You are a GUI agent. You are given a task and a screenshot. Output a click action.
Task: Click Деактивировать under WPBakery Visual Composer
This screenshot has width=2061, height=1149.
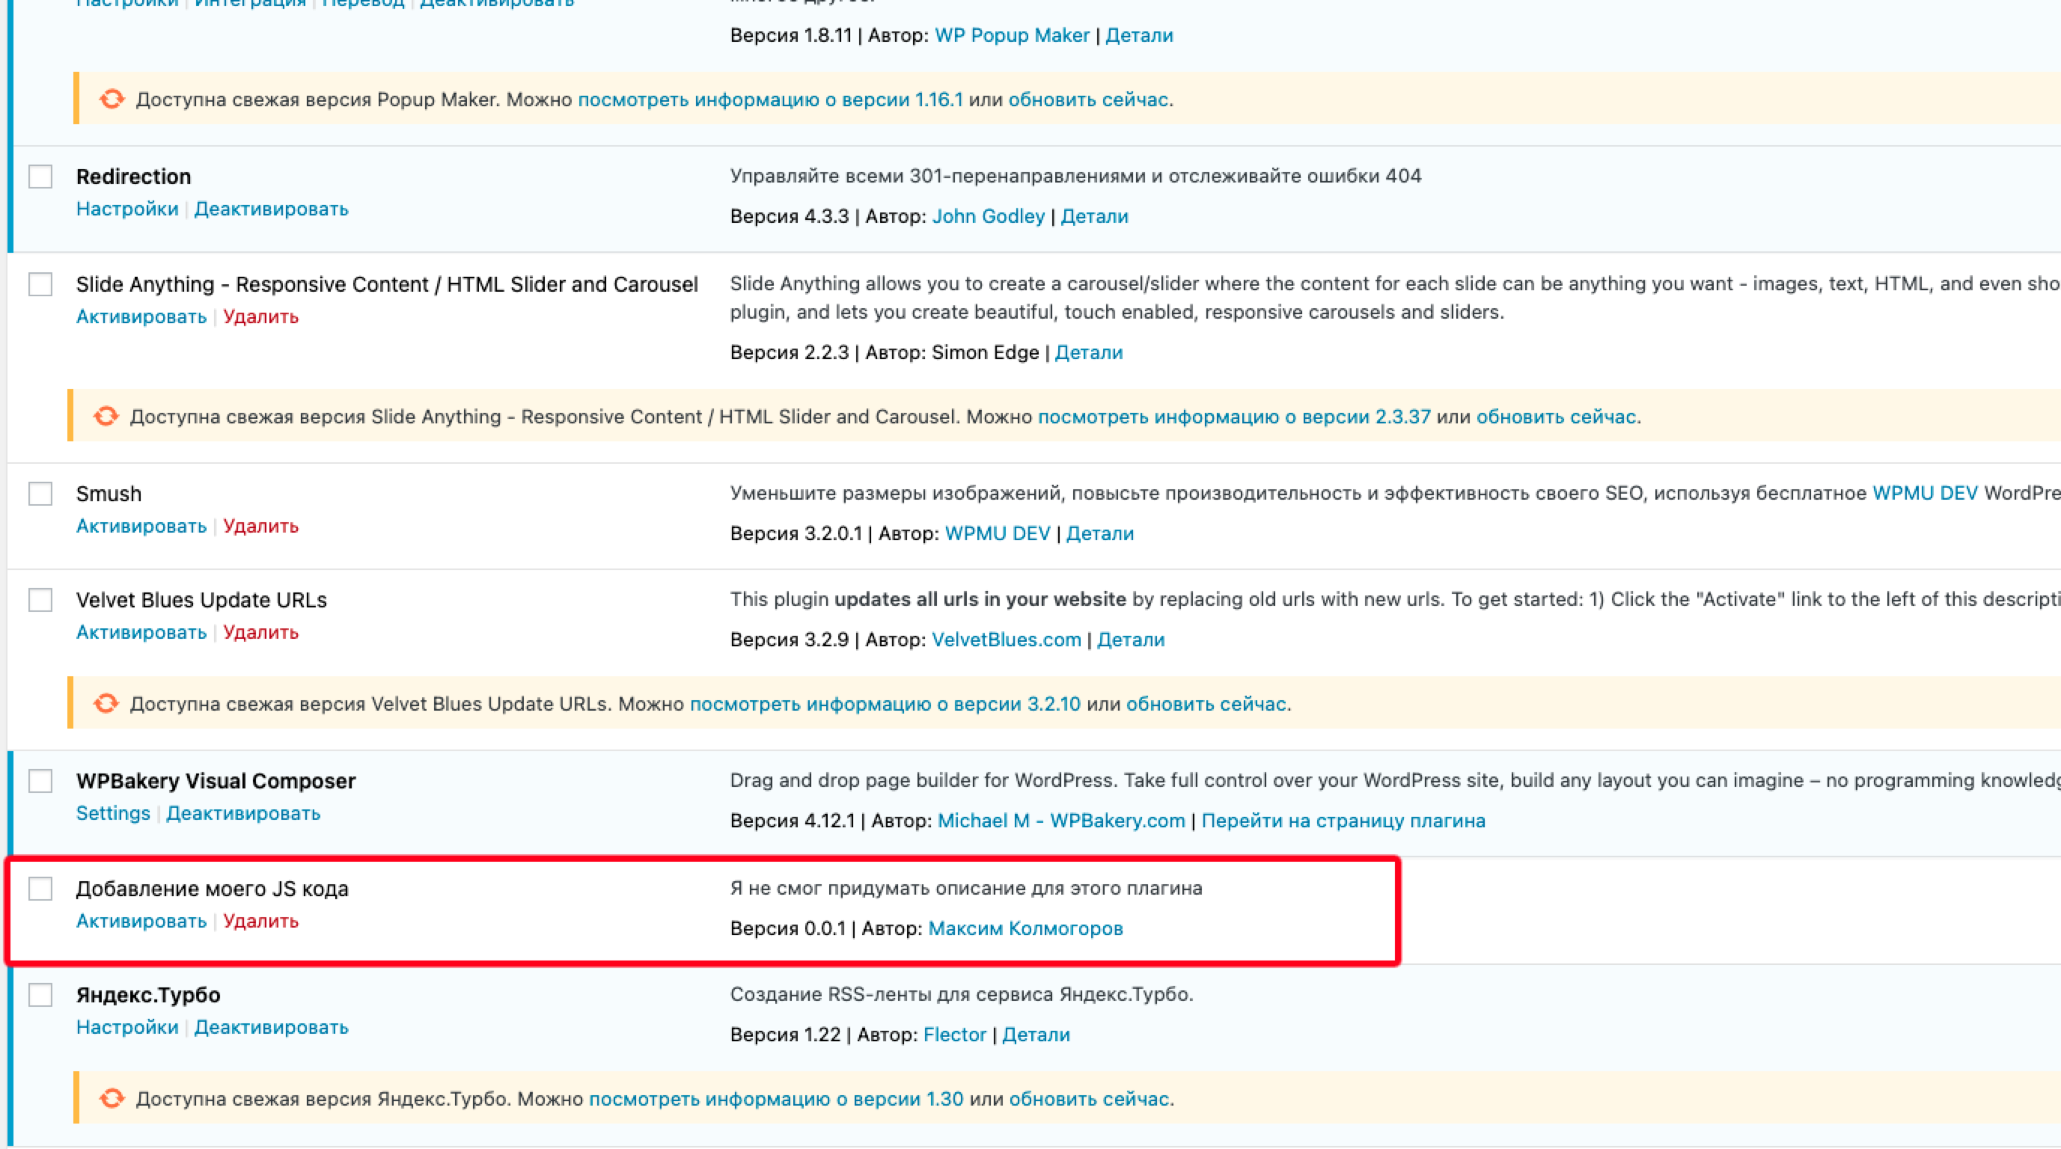(243, 813)
